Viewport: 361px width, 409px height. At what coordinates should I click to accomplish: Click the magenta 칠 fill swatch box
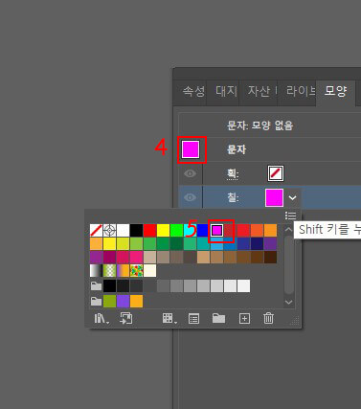click(274, 197)
